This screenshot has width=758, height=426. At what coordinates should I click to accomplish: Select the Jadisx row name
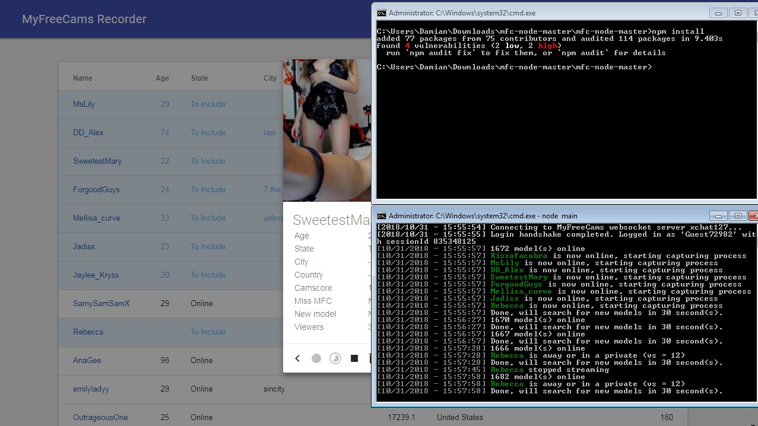84,246
